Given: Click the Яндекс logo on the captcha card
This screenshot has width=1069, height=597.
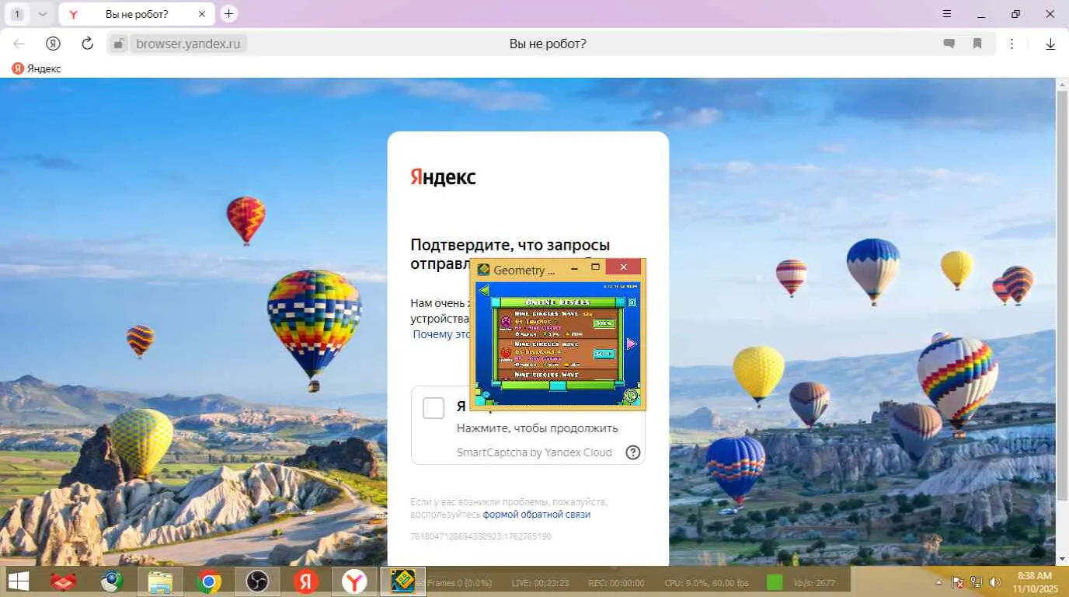Looking at the screenshot, I should pos(443,177).
